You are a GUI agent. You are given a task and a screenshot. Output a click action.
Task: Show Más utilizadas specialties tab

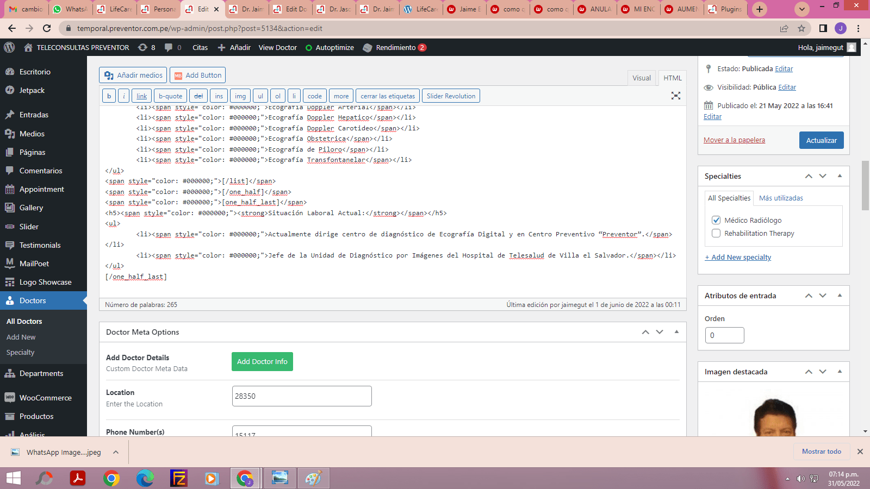781,198
